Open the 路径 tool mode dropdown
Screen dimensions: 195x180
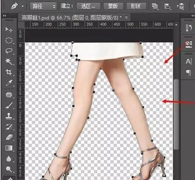pos(43,6)
